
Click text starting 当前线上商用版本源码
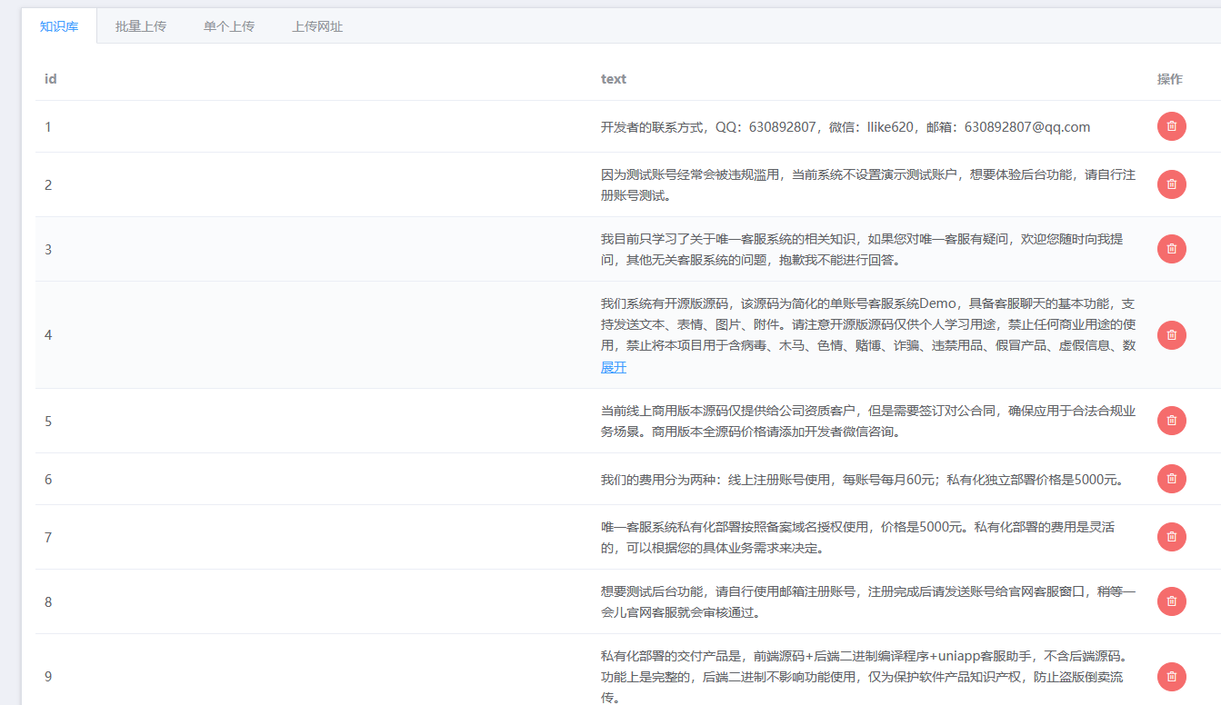[x=868, y=421]
